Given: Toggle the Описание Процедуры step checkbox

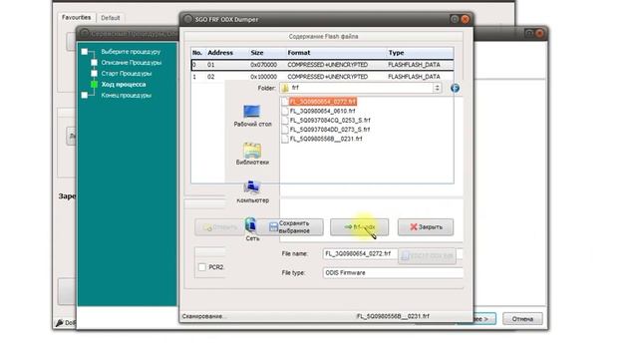Looking at the screenshot, I should [94, 63].
